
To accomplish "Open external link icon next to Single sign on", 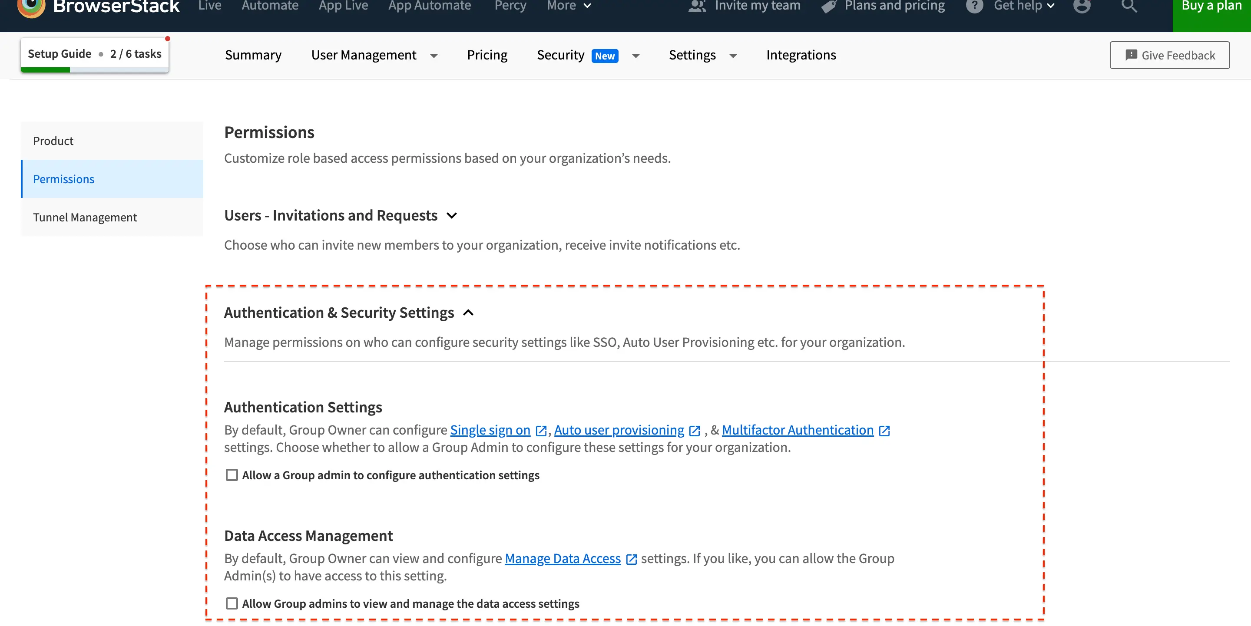I will (x=540, y=431).
